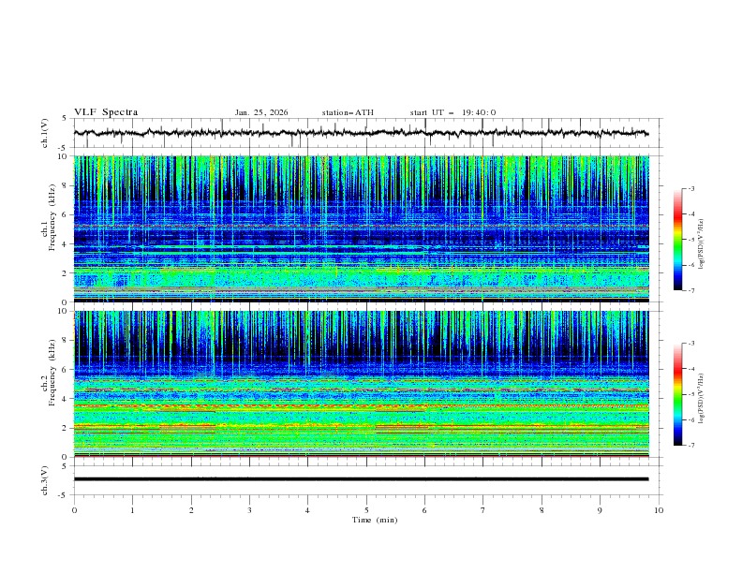The width and height of the screenshot is (742, 573).
Task: Click the ch.1 Frequency (kHz) axis label
Action: click(49, 217)
